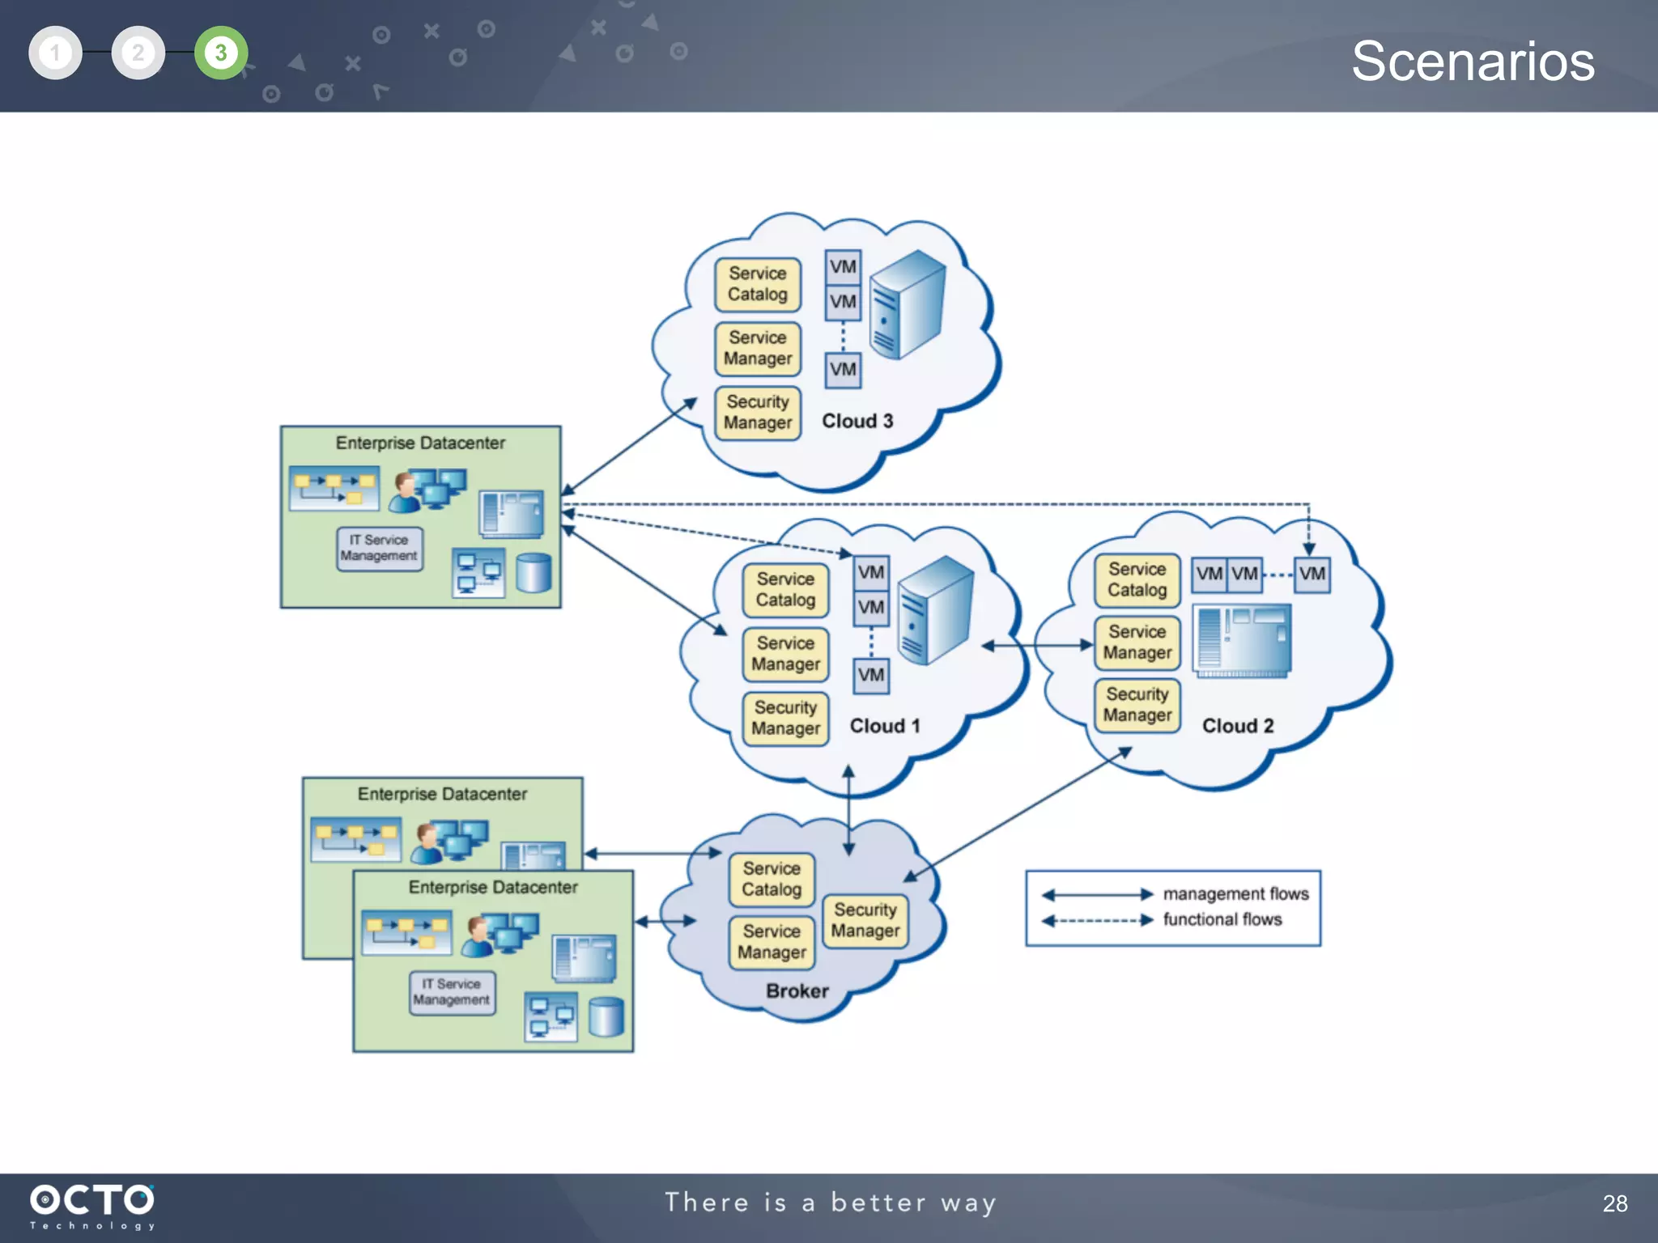Click the management flows legend arrow
The height and width of the screenshot is (1243, 1658).
click(1097, 894)
